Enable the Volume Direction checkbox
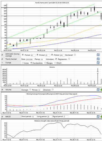This screenshot has height=141, width=102. pyautogui.click(x=53, y=89)
